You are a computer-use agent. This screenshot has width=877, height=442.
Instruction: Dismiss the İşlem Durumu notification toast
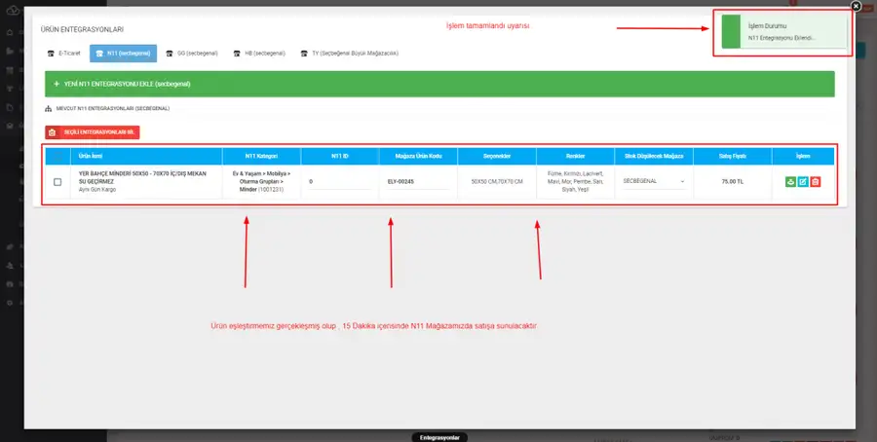[783, 32]
